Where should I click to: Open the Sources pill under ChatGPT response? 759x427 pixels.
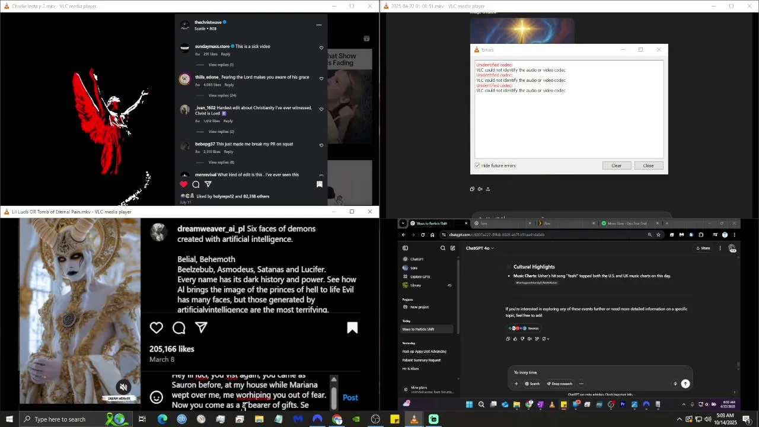coord(523,328)
